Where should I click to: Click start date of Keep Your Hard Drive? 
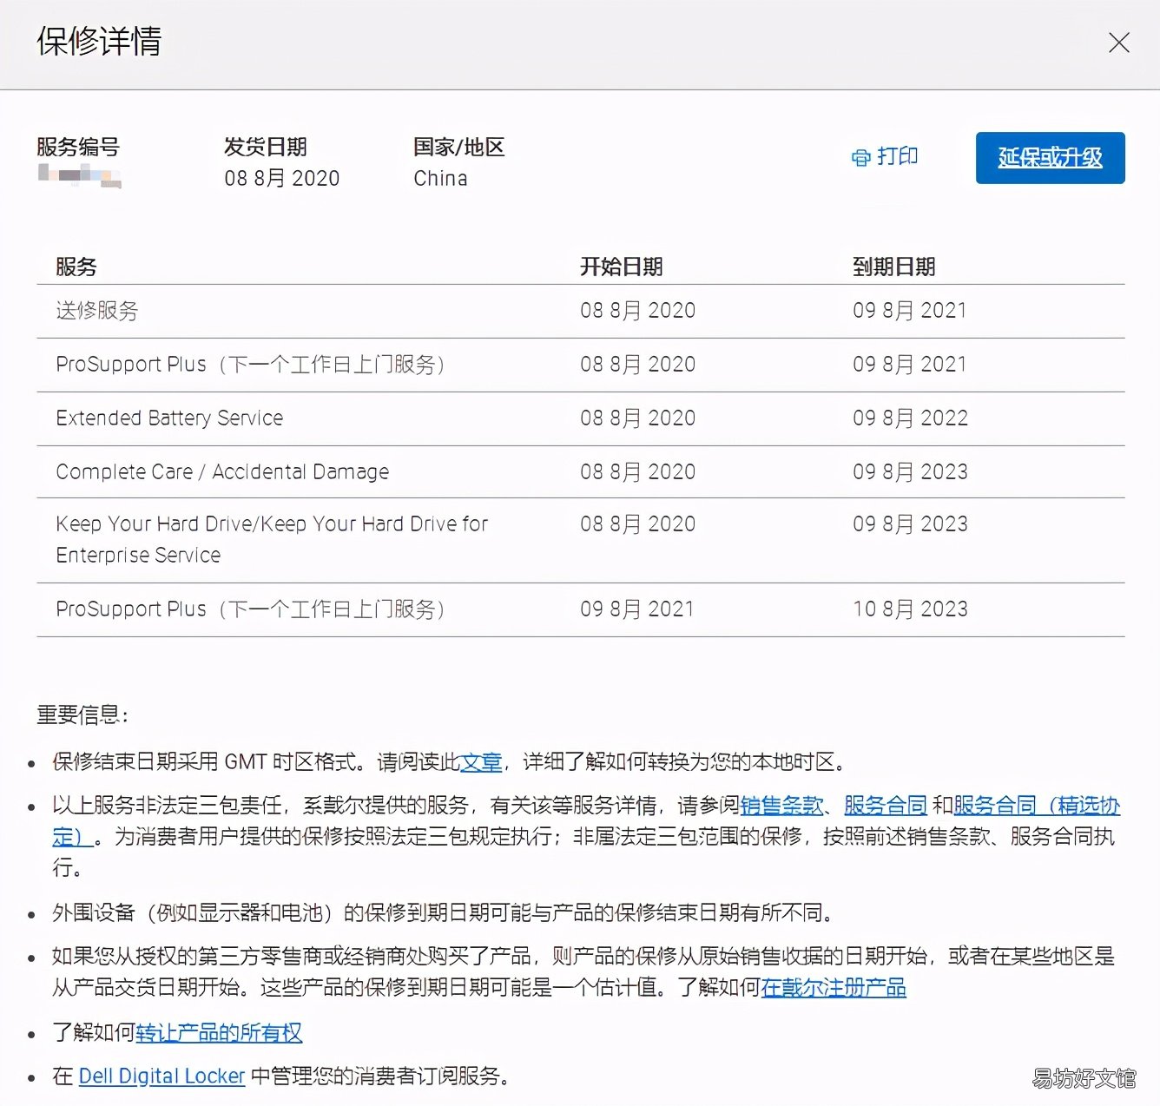[638, 524]
